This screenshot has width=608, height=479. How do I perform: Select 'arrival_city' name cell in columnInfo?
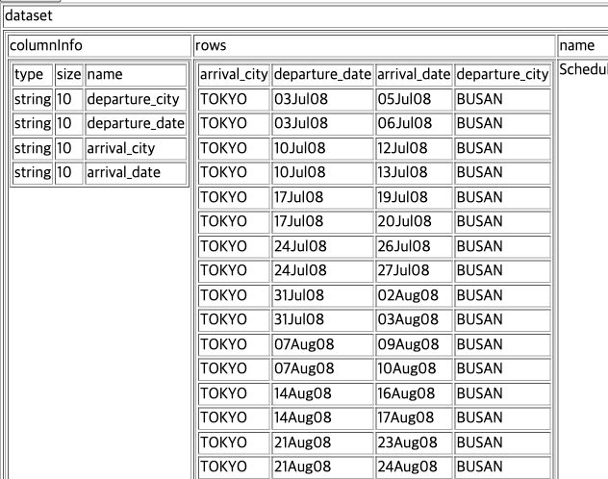coord(136,148)
